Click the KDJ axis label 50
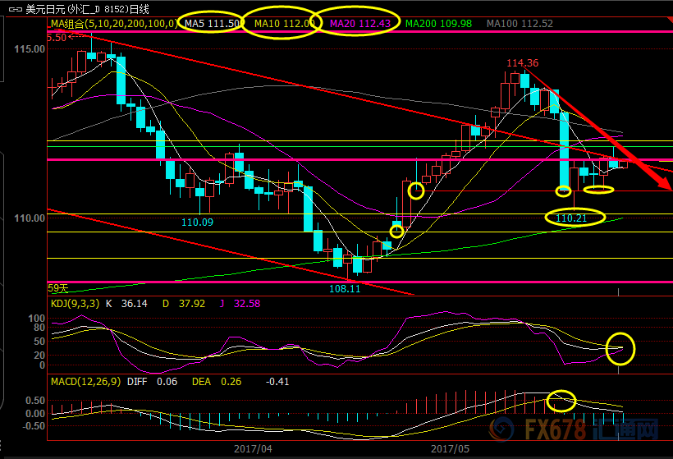 (x=39, y=342)
